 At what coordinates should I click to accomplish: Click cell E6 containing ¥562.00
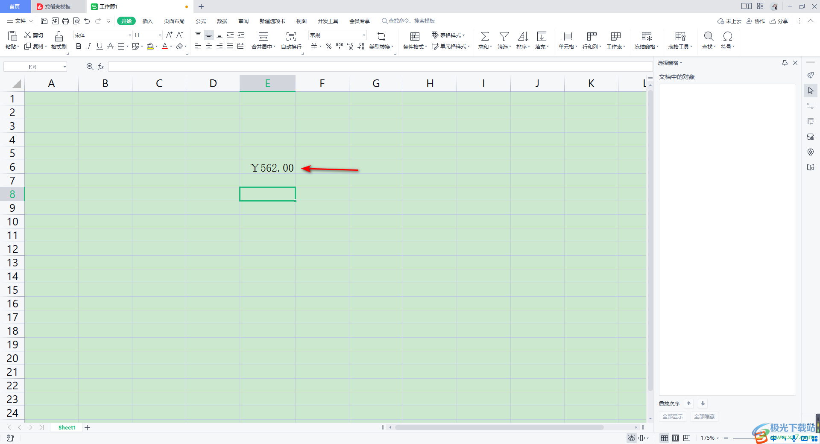coord(267,167)
